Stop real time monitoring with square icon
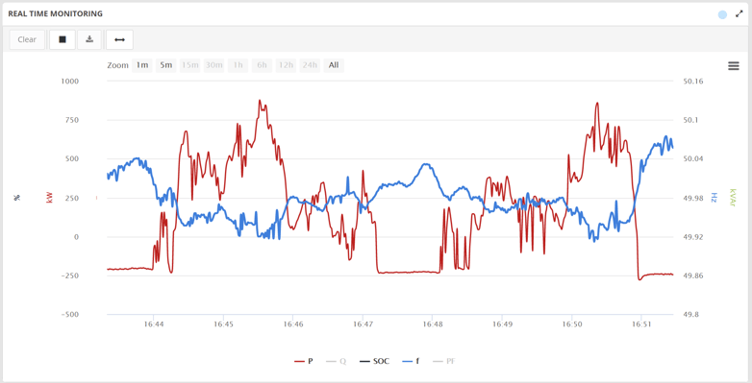This screenshot has height=383, width=752. tap(63, 39)
